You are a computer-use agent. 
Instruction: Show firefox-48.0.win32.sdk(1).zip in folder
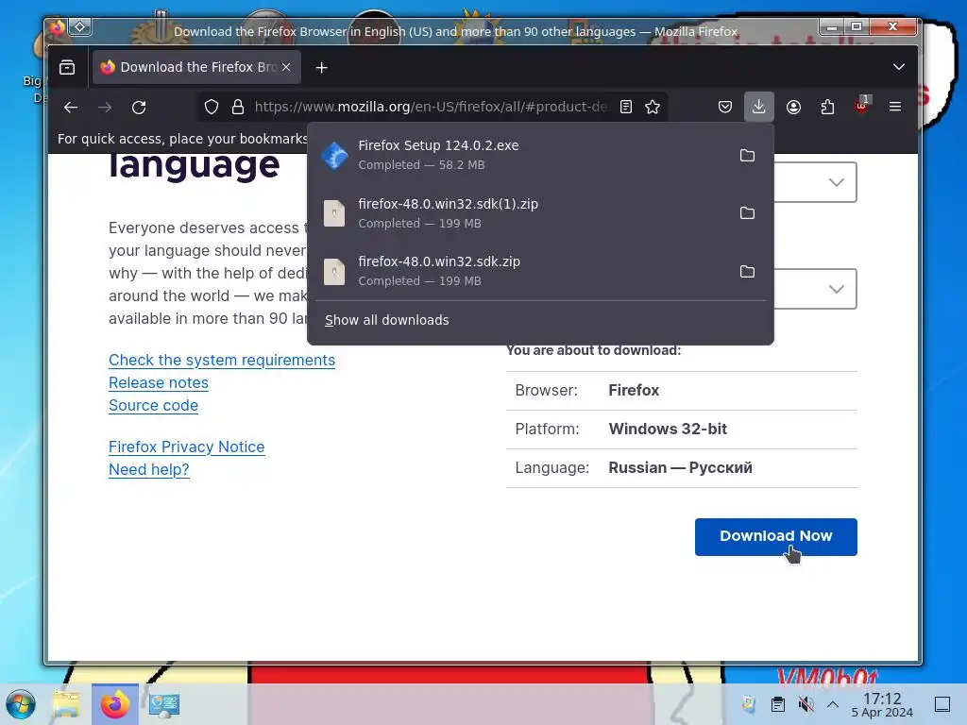[748, 213]
